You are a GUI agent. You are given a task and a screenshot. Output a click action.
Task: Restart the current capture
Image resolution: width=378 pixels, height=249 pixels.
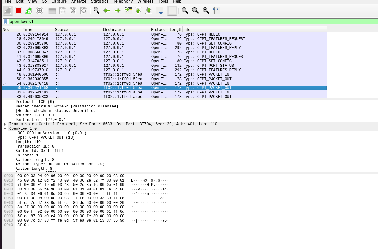(x=29, y=10)
